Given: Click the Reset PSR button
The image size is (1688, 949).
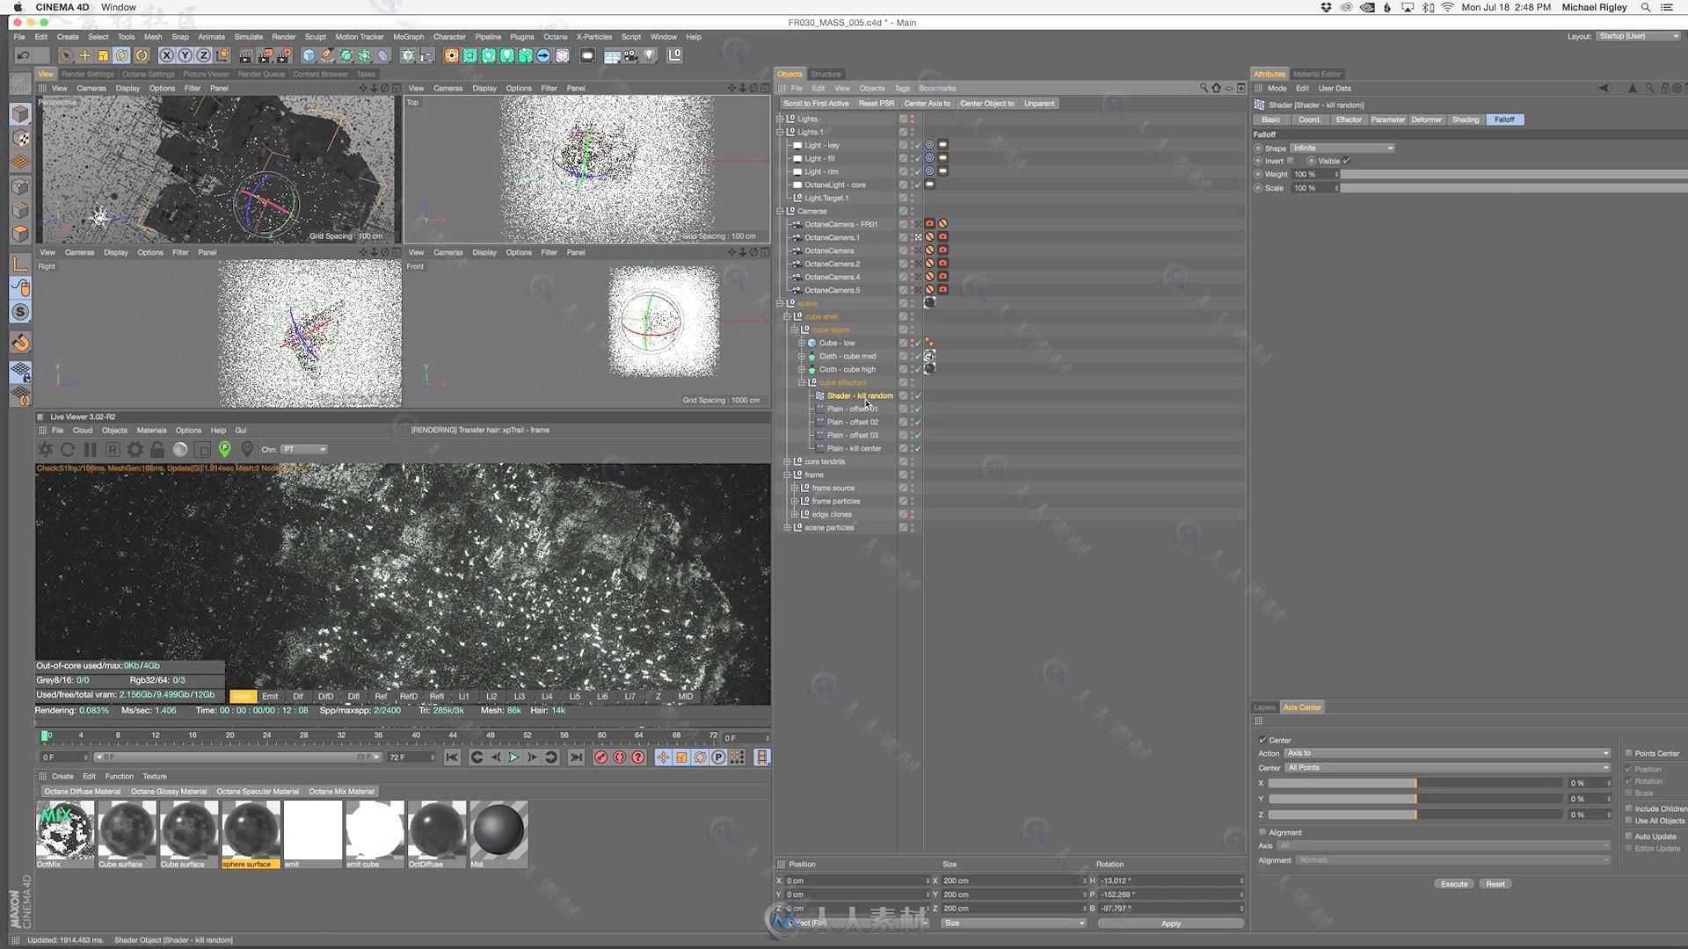Looking at the screenshot, I should coord(877,104).
